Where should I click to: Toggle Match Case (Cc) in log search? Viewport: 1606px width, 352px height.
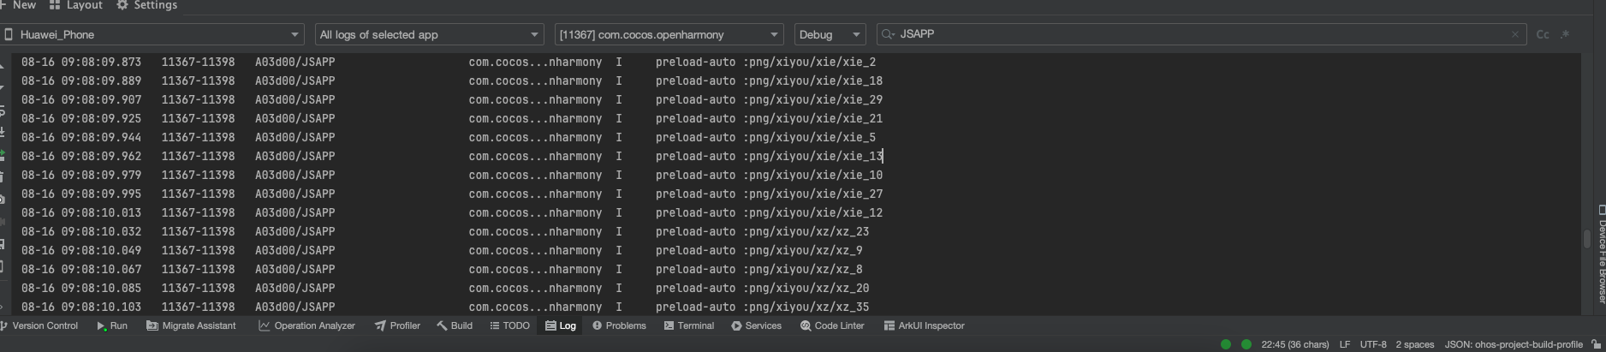[1543, 34]
